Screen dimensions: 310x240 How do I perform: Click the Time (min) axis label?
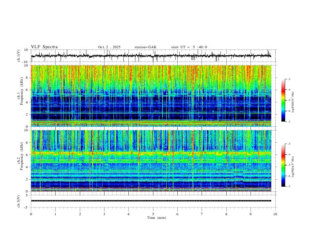(157, 218)
